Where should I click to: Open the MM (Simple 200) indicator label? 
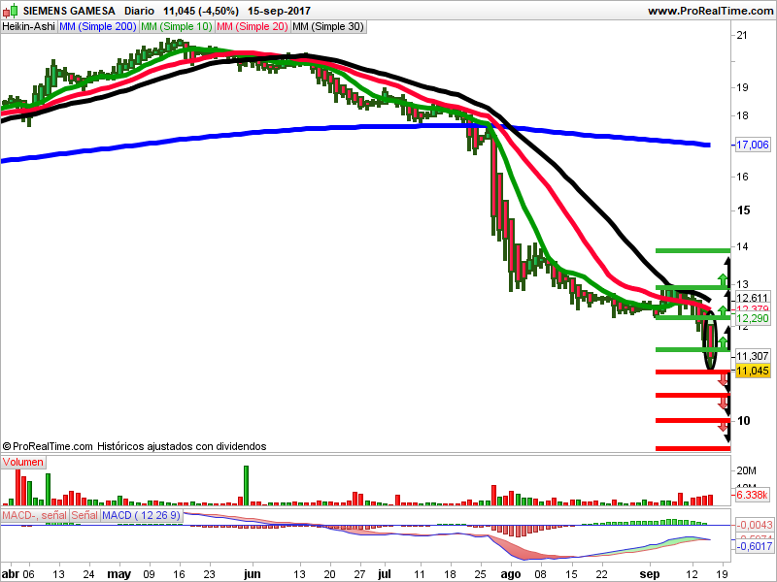[98, 27]
